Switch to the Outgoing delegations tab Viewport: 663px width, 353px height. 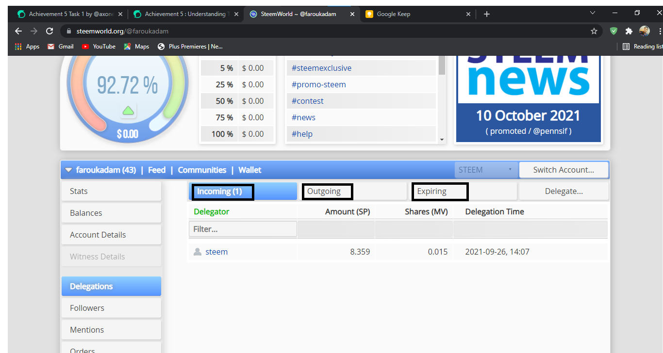[327, 191]
